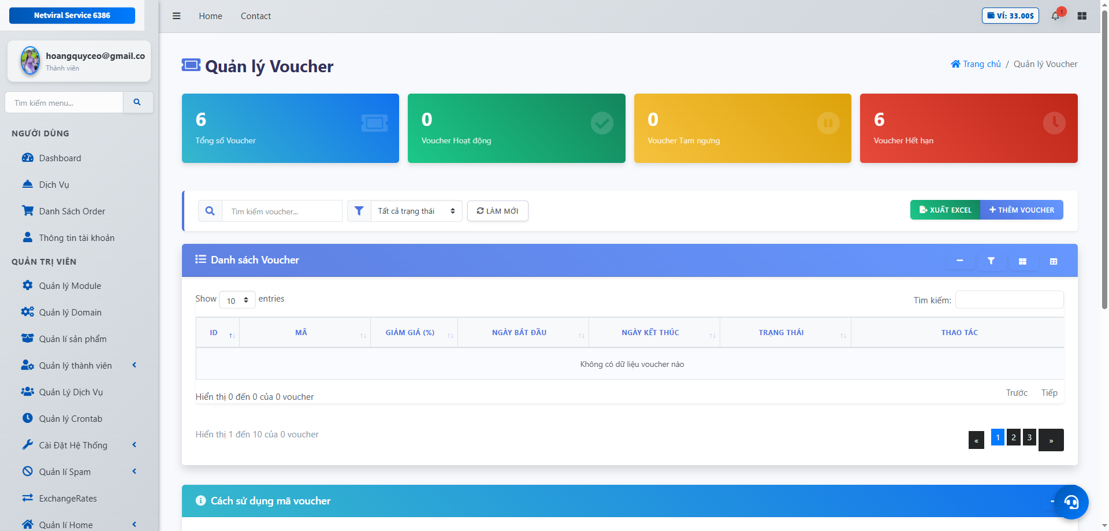Click the sidebar menu search magnifier button

point(137,102)
